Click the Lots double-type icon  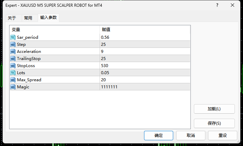click(x=13, y=73)
